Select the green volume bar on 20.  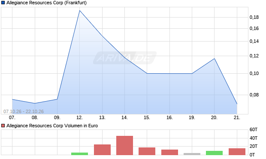click(214, 153)
